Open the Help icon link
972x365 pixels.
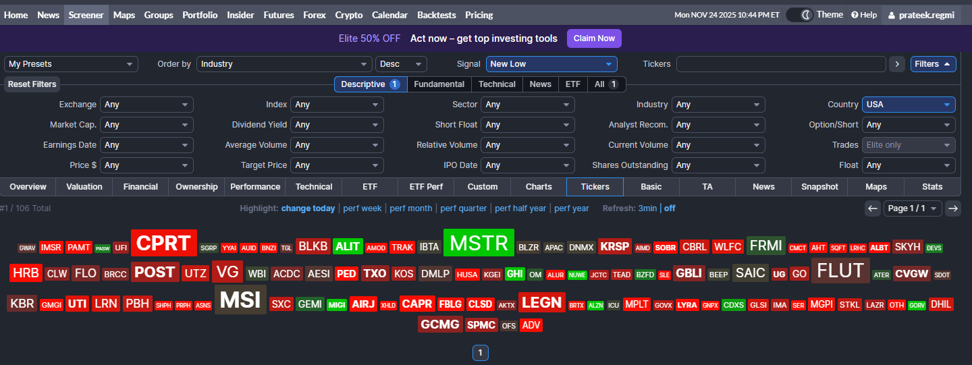pyautogui.click(x=864, y=15)
